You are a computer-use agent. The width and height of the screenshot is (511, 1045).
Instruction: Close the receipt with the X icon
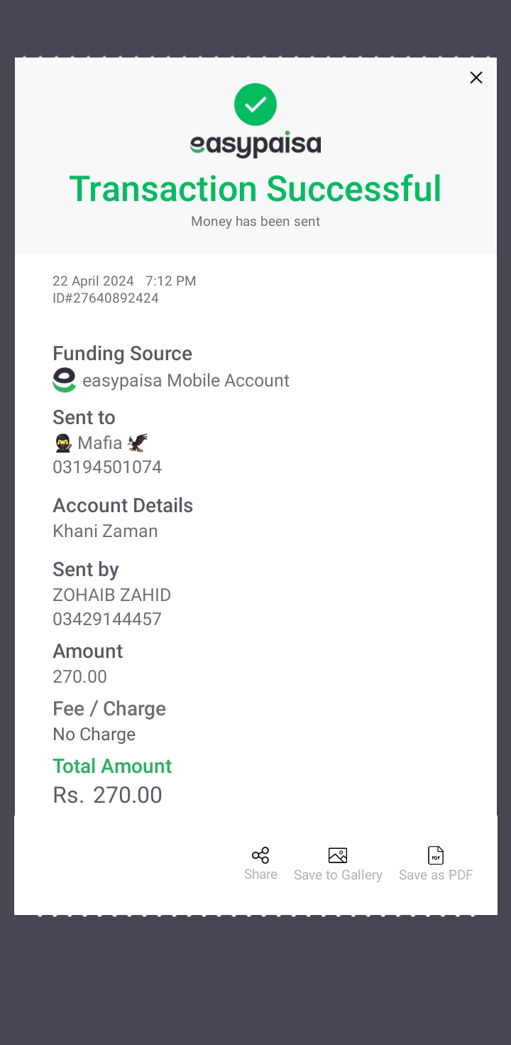pos(476,77)
